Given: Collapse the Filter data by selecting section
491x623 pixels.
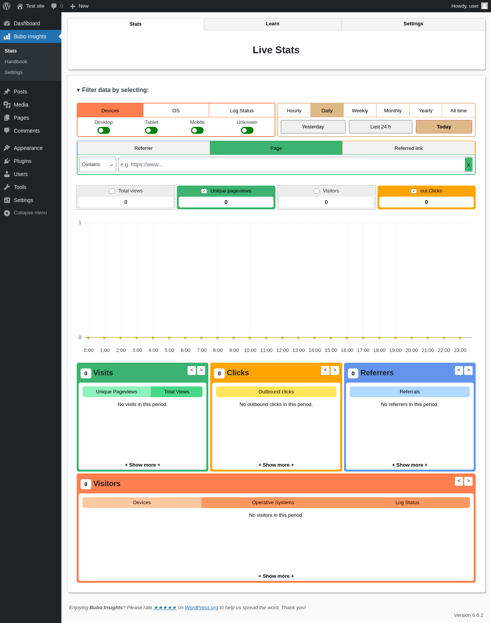Looking at the screenshot, I should click(113, 90).
